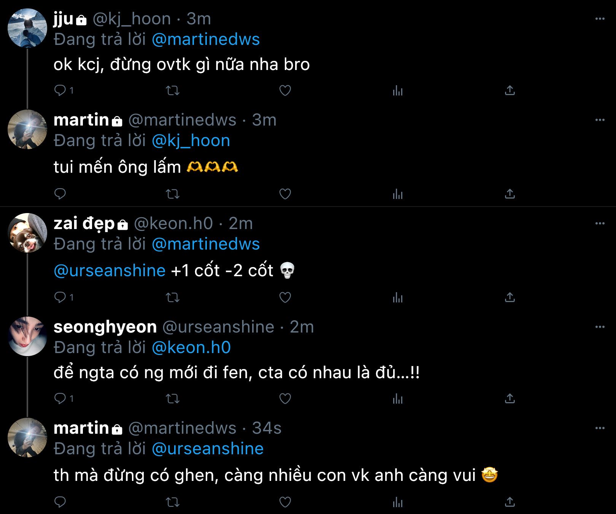Retweet seonghyeon's "để ngta có ng mới" tweet
This screenshot has width=616, height=514.
pos(173,399)
